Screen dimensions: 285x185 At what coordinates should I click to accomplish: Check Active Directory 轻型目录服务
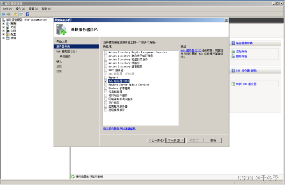tap(106, 60)
